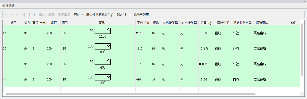307x99 pixels.
Task: Select the 级别 column header
Action: click(28, 23)
